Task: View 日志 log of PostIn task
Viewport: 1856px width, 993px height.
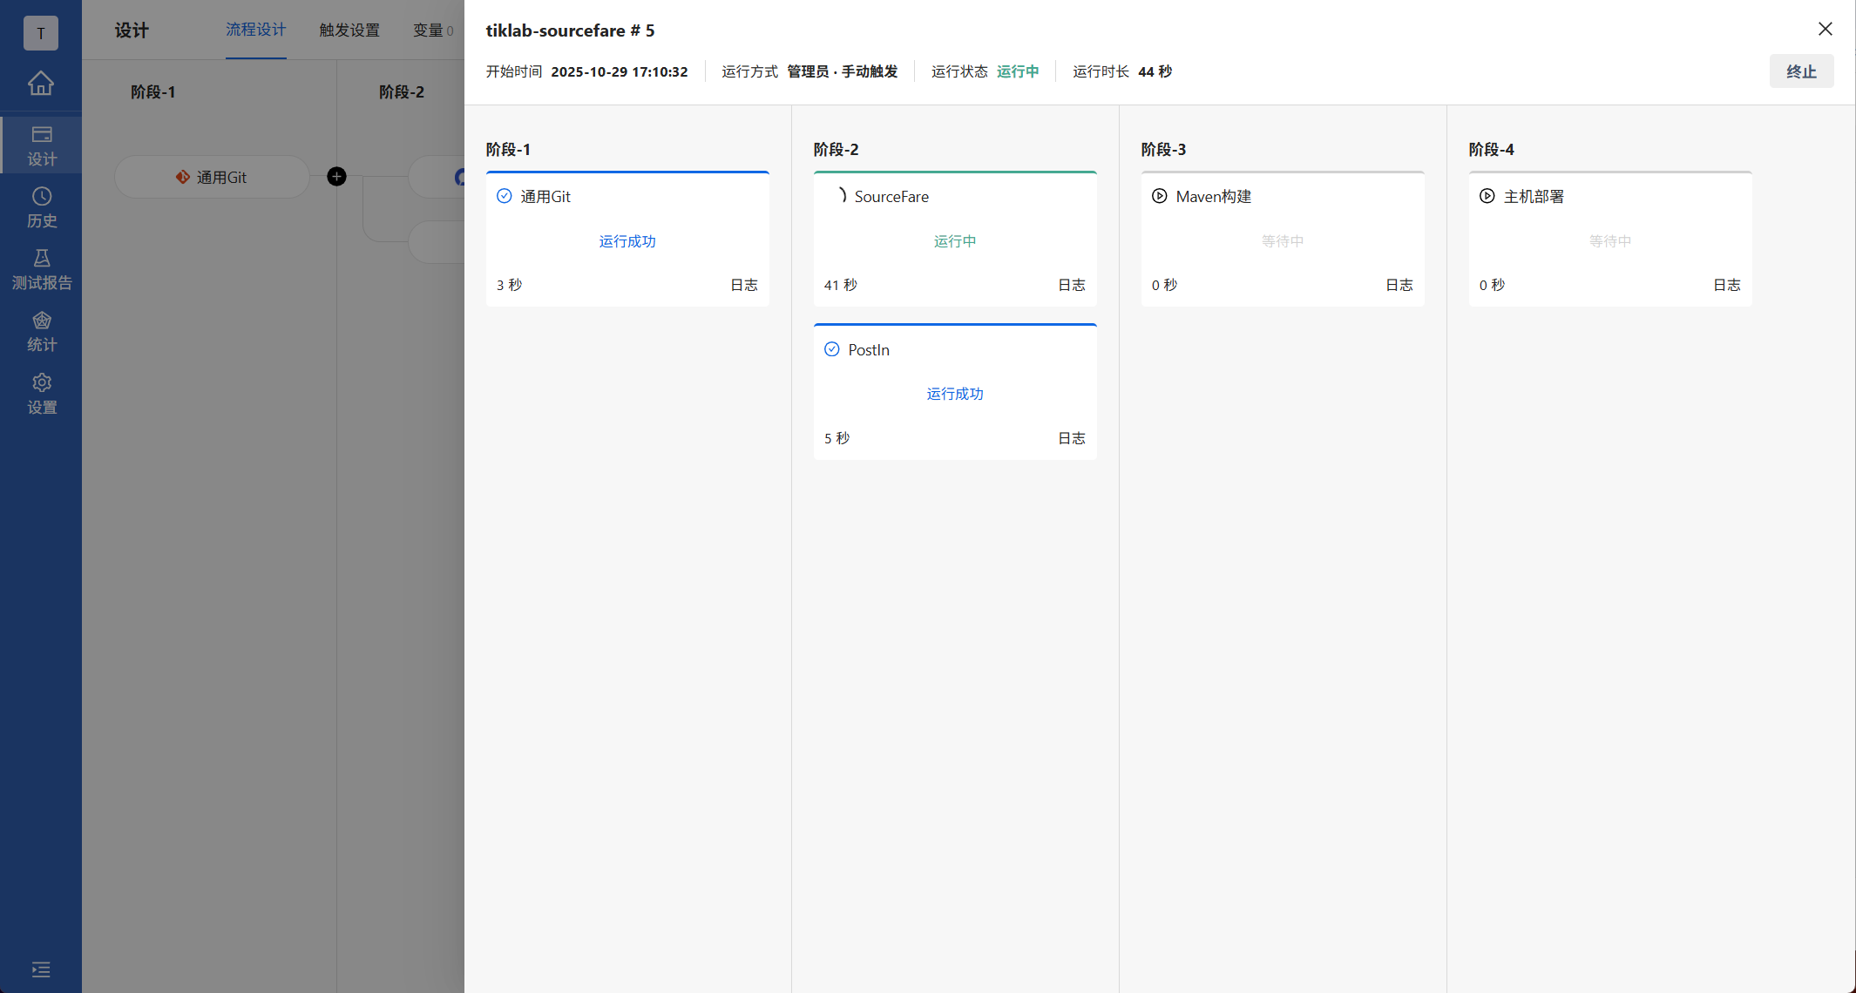Action: (1071, 438)
